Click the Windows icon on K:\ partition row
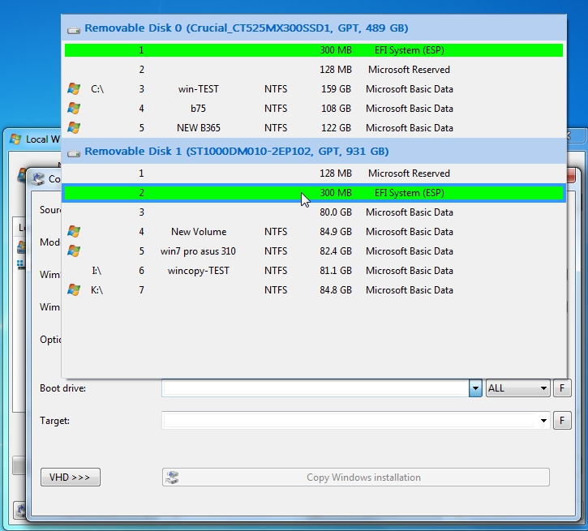 pyautogui.click(x=74, y=290)
